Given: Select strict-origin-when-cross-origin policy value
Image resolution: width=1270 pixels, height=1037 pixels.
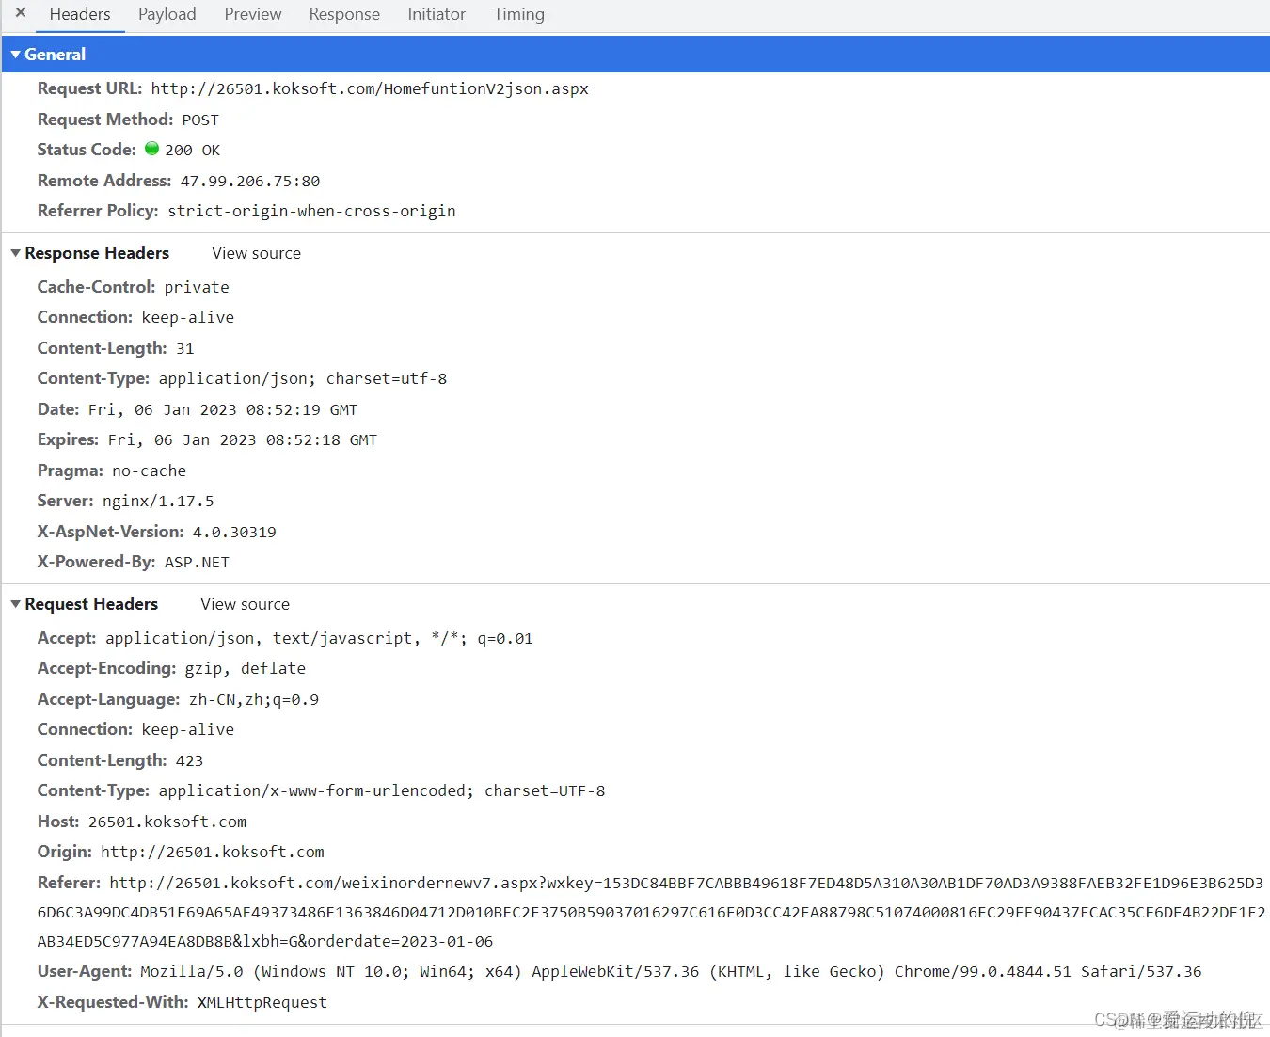Looking at the screenshot, I should pyautogui.click(x=311, y=211).
